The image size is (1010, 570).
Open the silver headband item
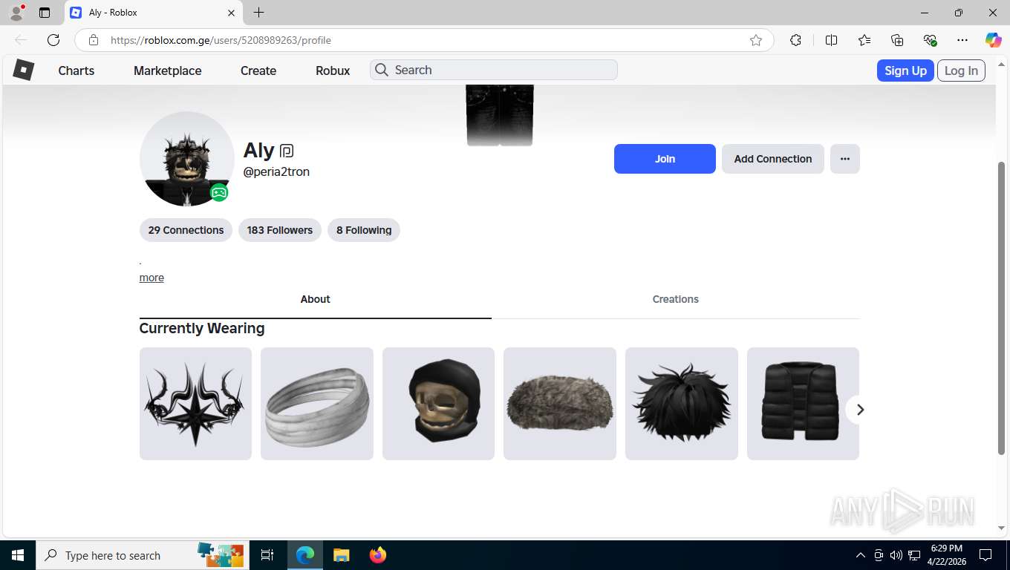pyautogui.click(x=317, y=404)
